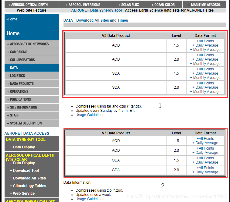Expand the Staff sidebar section
This screenshot has height=202, width=230.
[x=32, y=115]
